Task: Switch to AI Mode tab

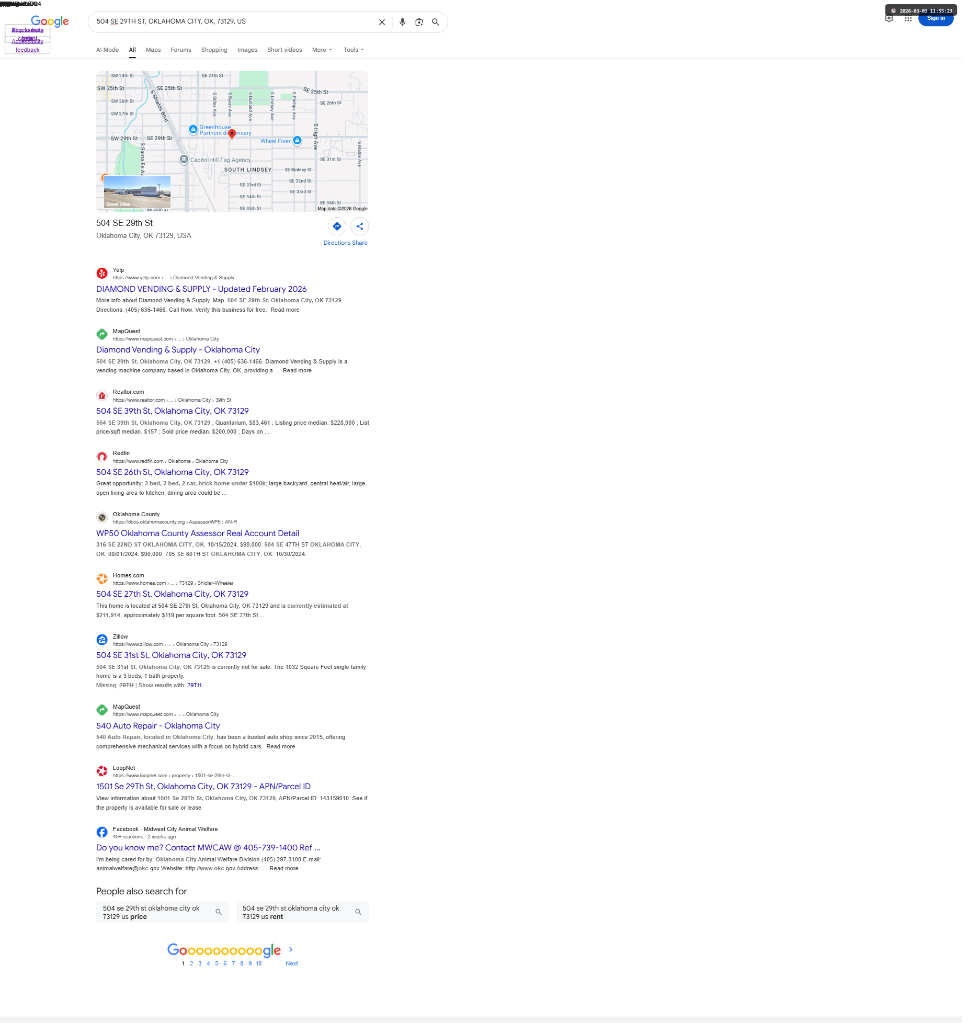Action: tap(107, 50)
